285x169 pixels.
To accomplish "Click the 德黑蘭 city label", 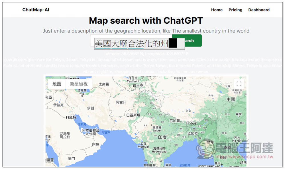I will click(82, 90).
